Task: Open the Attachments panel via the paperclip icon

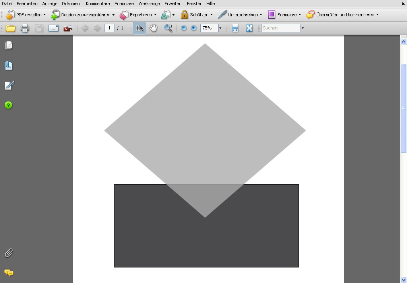Action: click(x=9, y=252)
